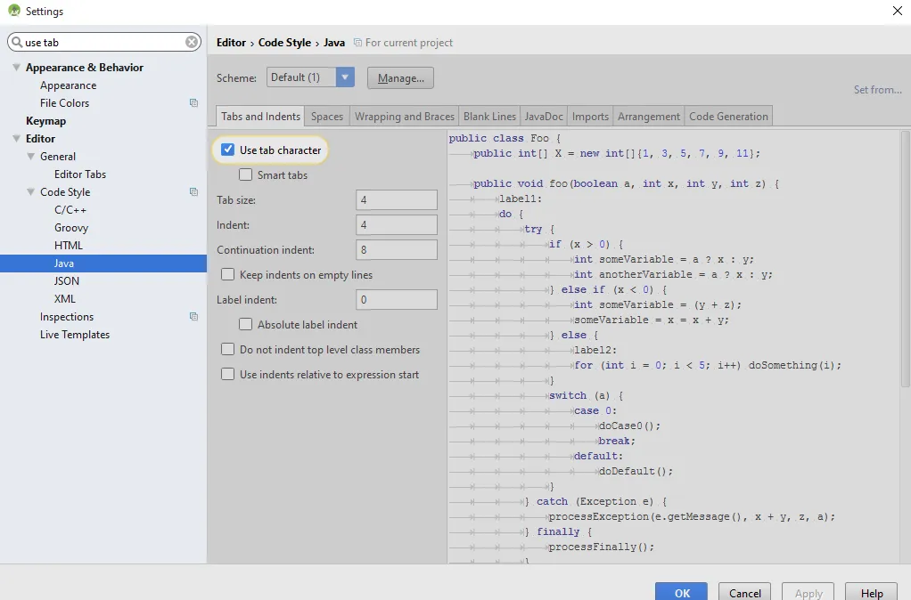Click the Android Studio icon in title bar
The height and width of the screenshot is (600, 911).
(x=14, y=11)
